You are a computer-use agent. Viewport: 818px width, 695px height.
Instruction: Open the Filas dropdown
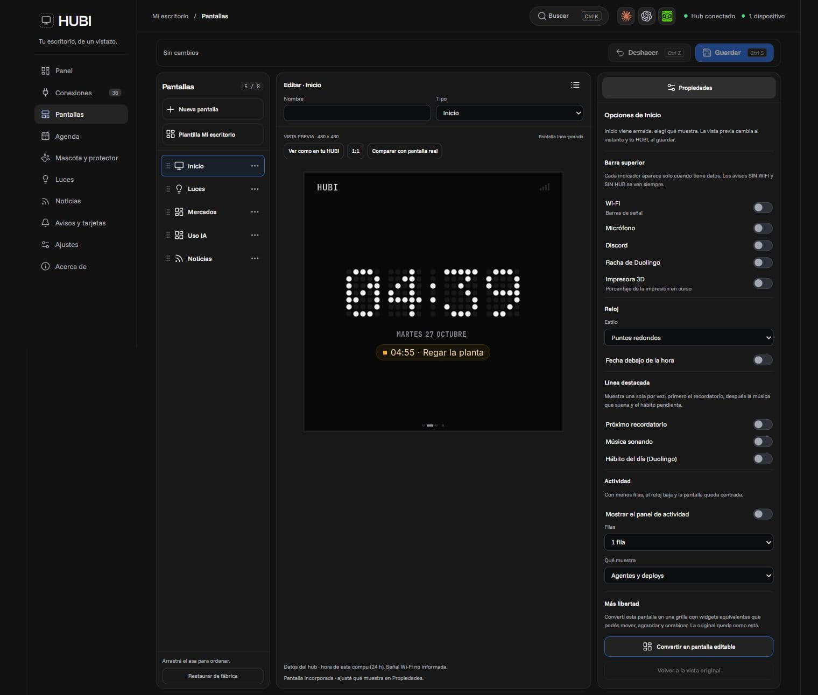[689, 542]
